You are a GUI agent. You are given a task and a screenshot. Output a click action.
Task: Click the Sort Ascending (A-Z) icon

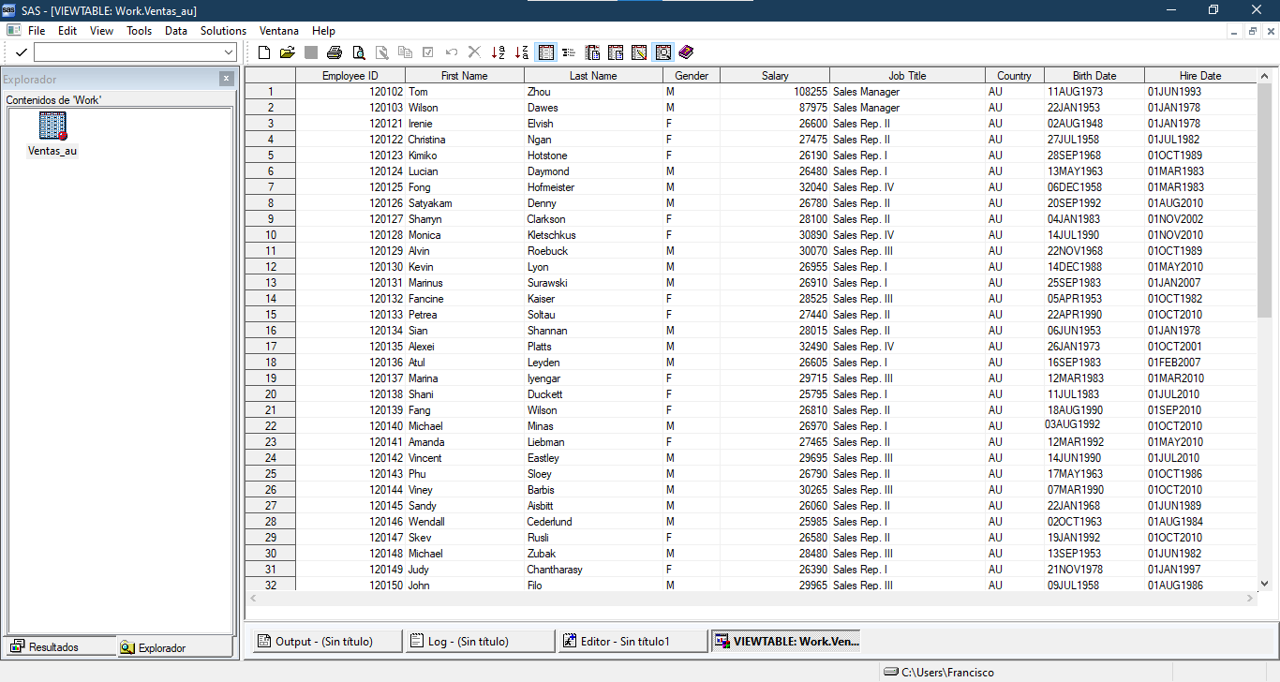(499, 52)
